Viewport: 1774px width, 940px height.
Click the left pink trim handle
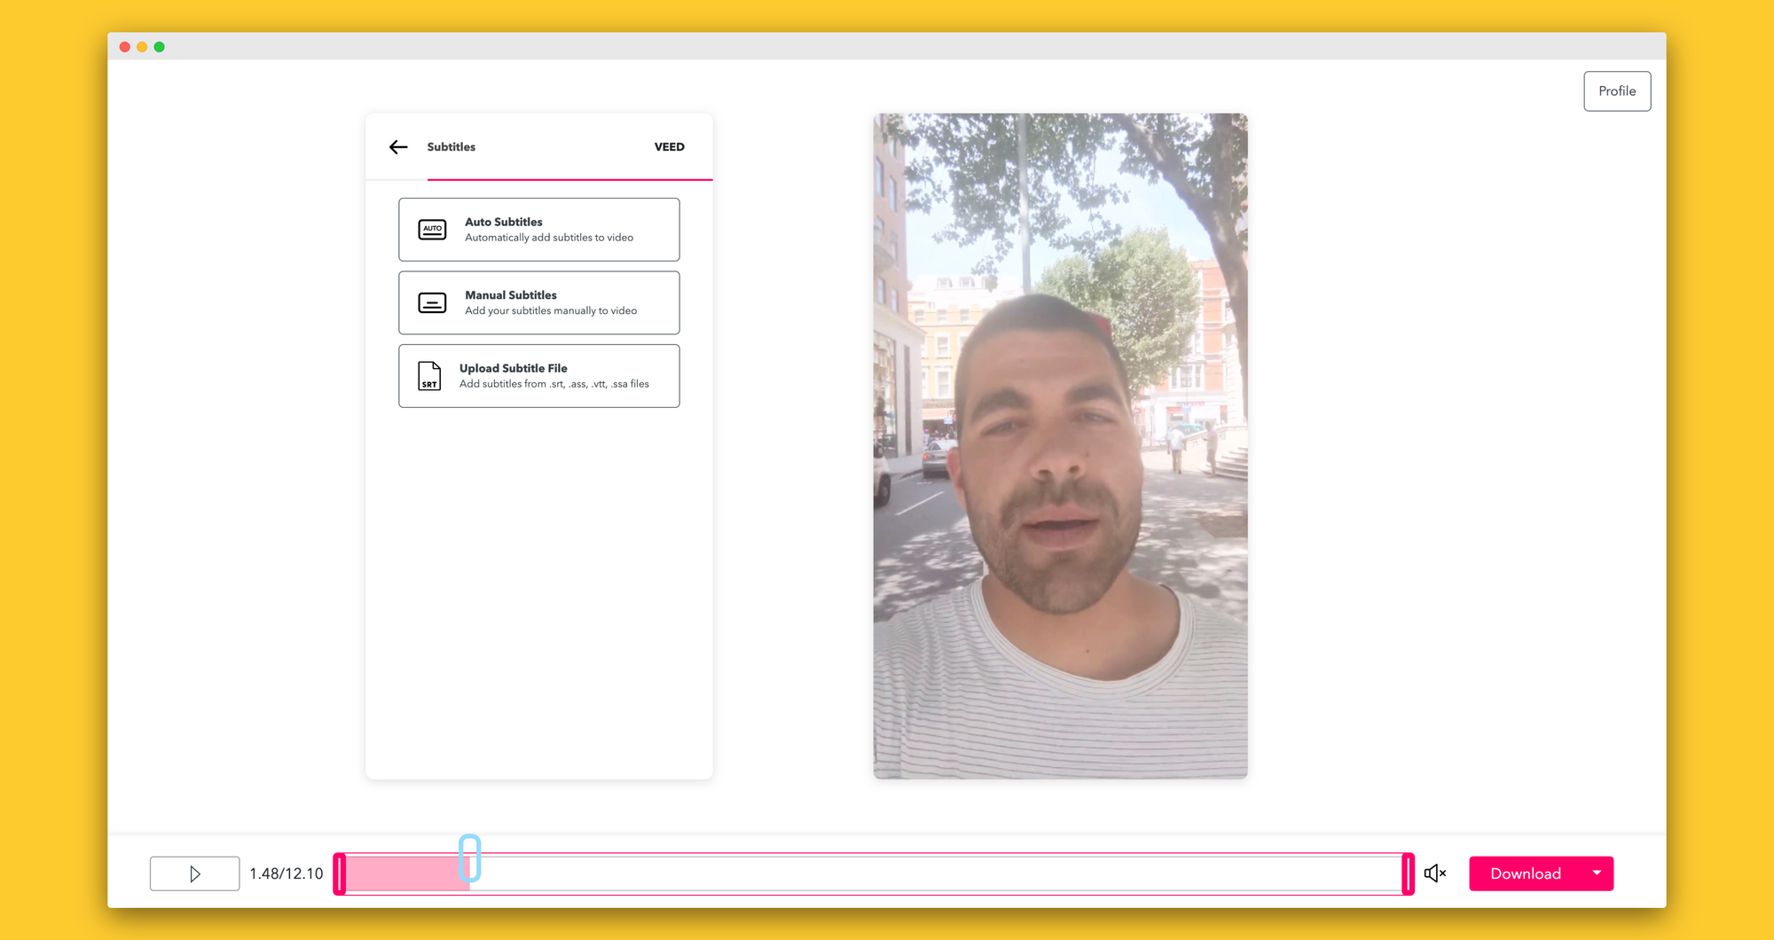coord(340,874)
